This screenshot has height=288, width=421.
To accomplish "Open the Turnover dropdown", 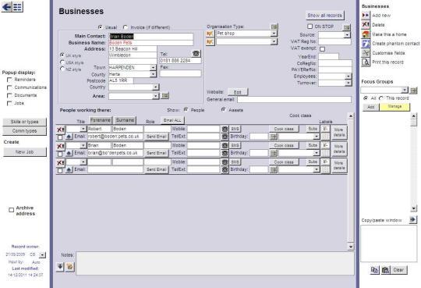I will (348, 83).
